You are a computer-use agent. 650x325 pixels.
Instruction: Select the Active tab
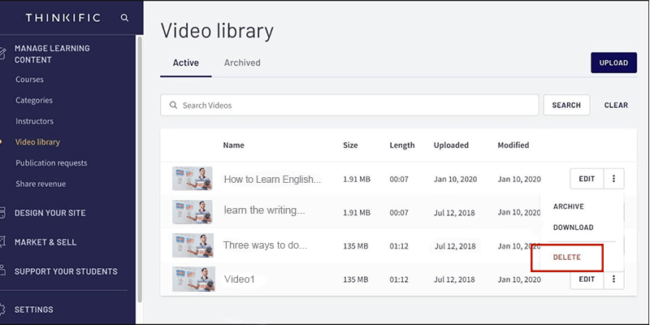tap(186, 63)
